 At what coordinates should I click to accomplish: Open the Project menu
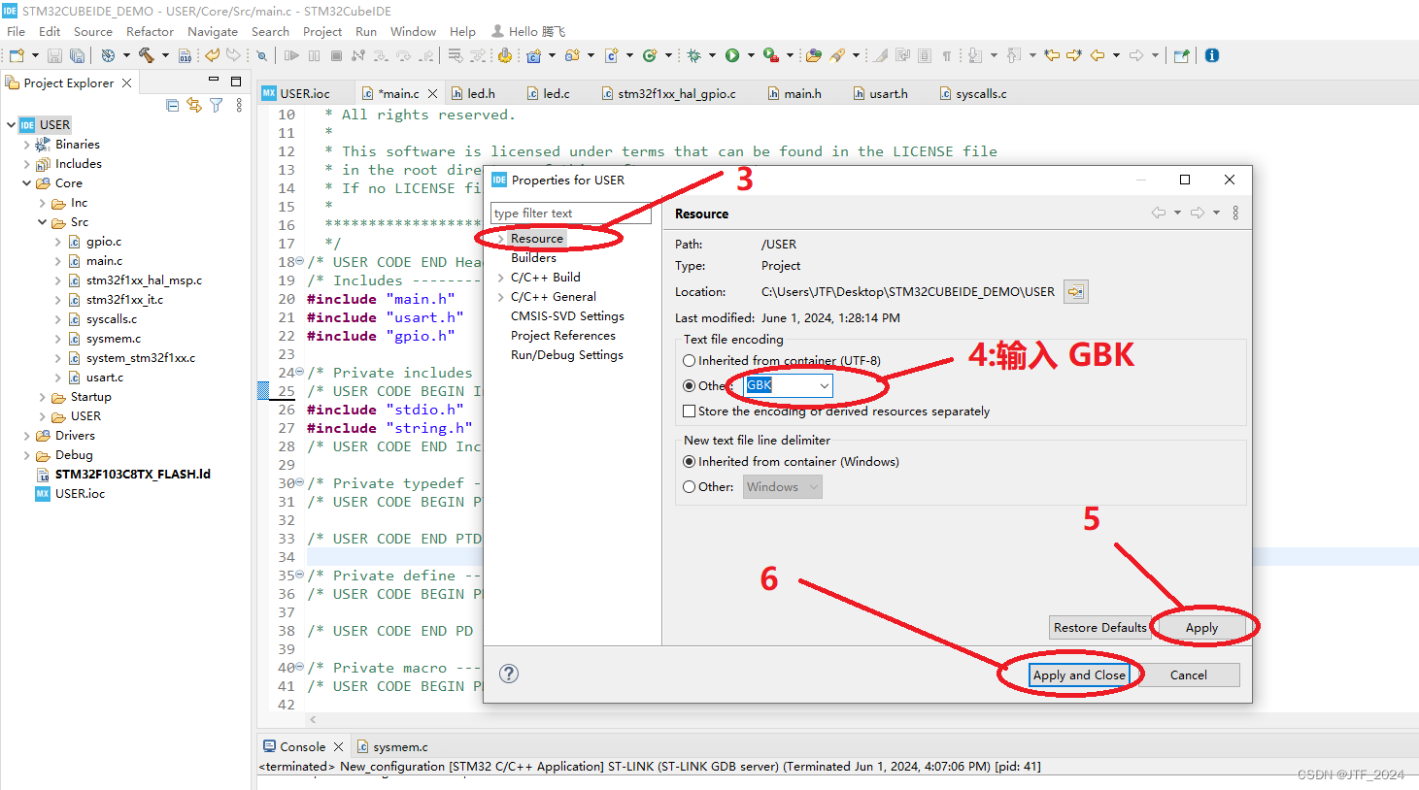321,31
